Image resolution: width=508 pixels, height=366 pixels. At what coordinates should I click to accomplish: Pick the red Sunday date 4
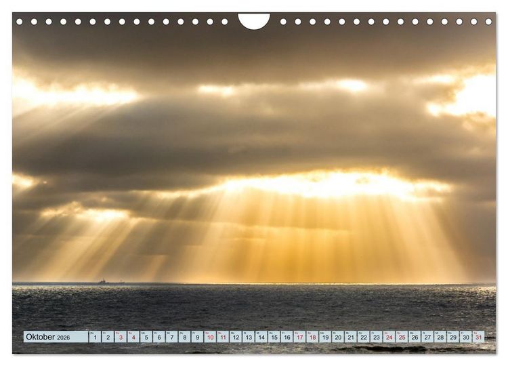tap(133, 337)
